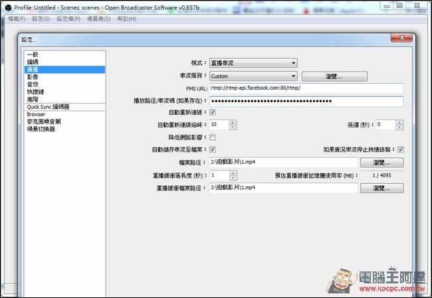Screen dimensions: 432x298
Task: Decrease 自動重新連線逾時 with down arrow
Action: 233,127
